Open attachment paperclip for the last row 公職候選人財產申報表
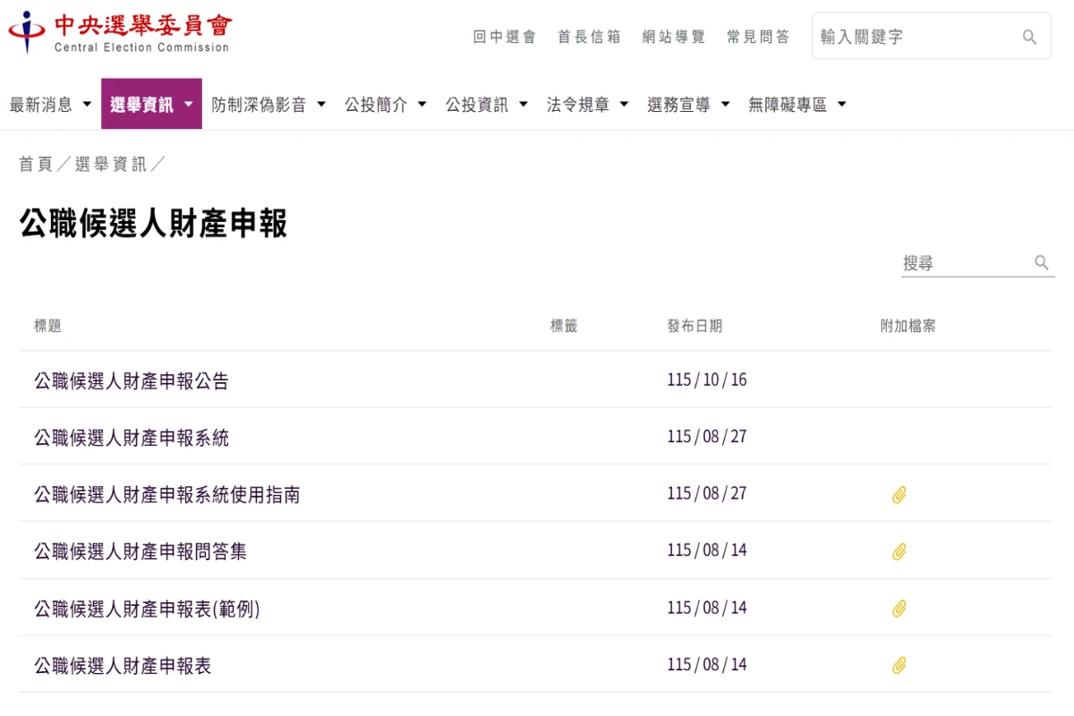Image resolution: width=1074 pixels, height=716 pixels. pyautogui.click(x=899, y=665)
